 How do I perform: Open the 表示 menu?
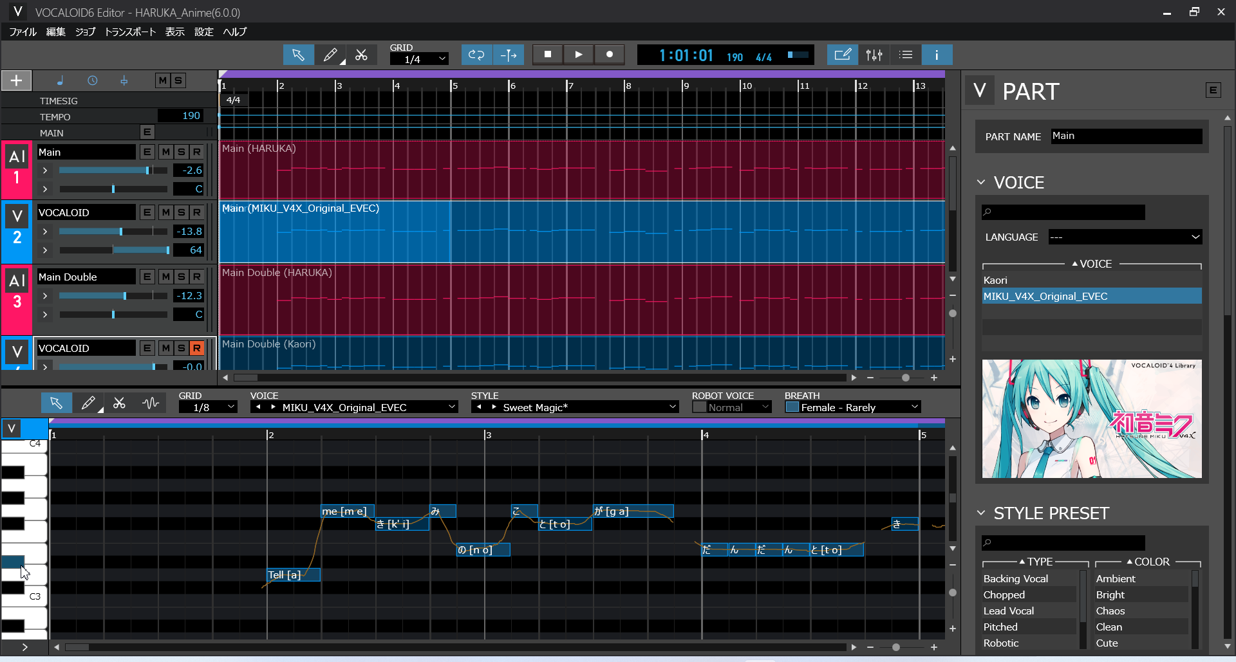coord(174,32)
